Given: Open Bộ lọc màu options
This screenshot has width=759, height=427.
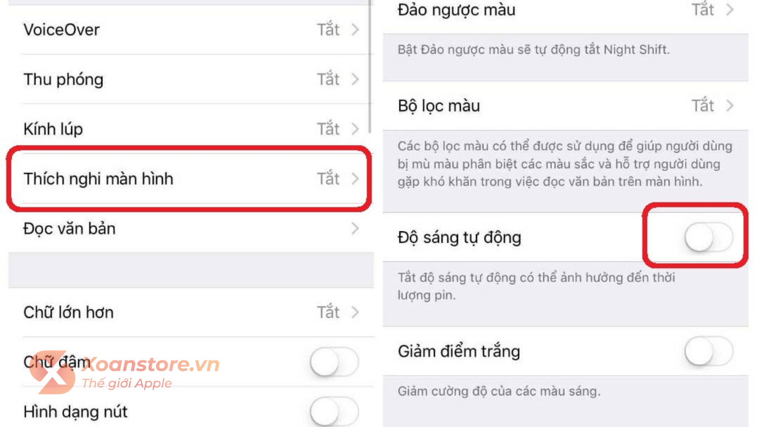Looking at the screenshot, I should [566, 106].
